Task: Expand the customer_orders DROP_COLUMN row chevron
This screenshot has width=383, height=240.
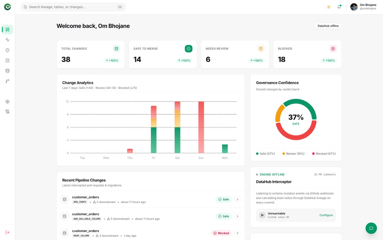Action: [x=237, y=233]
